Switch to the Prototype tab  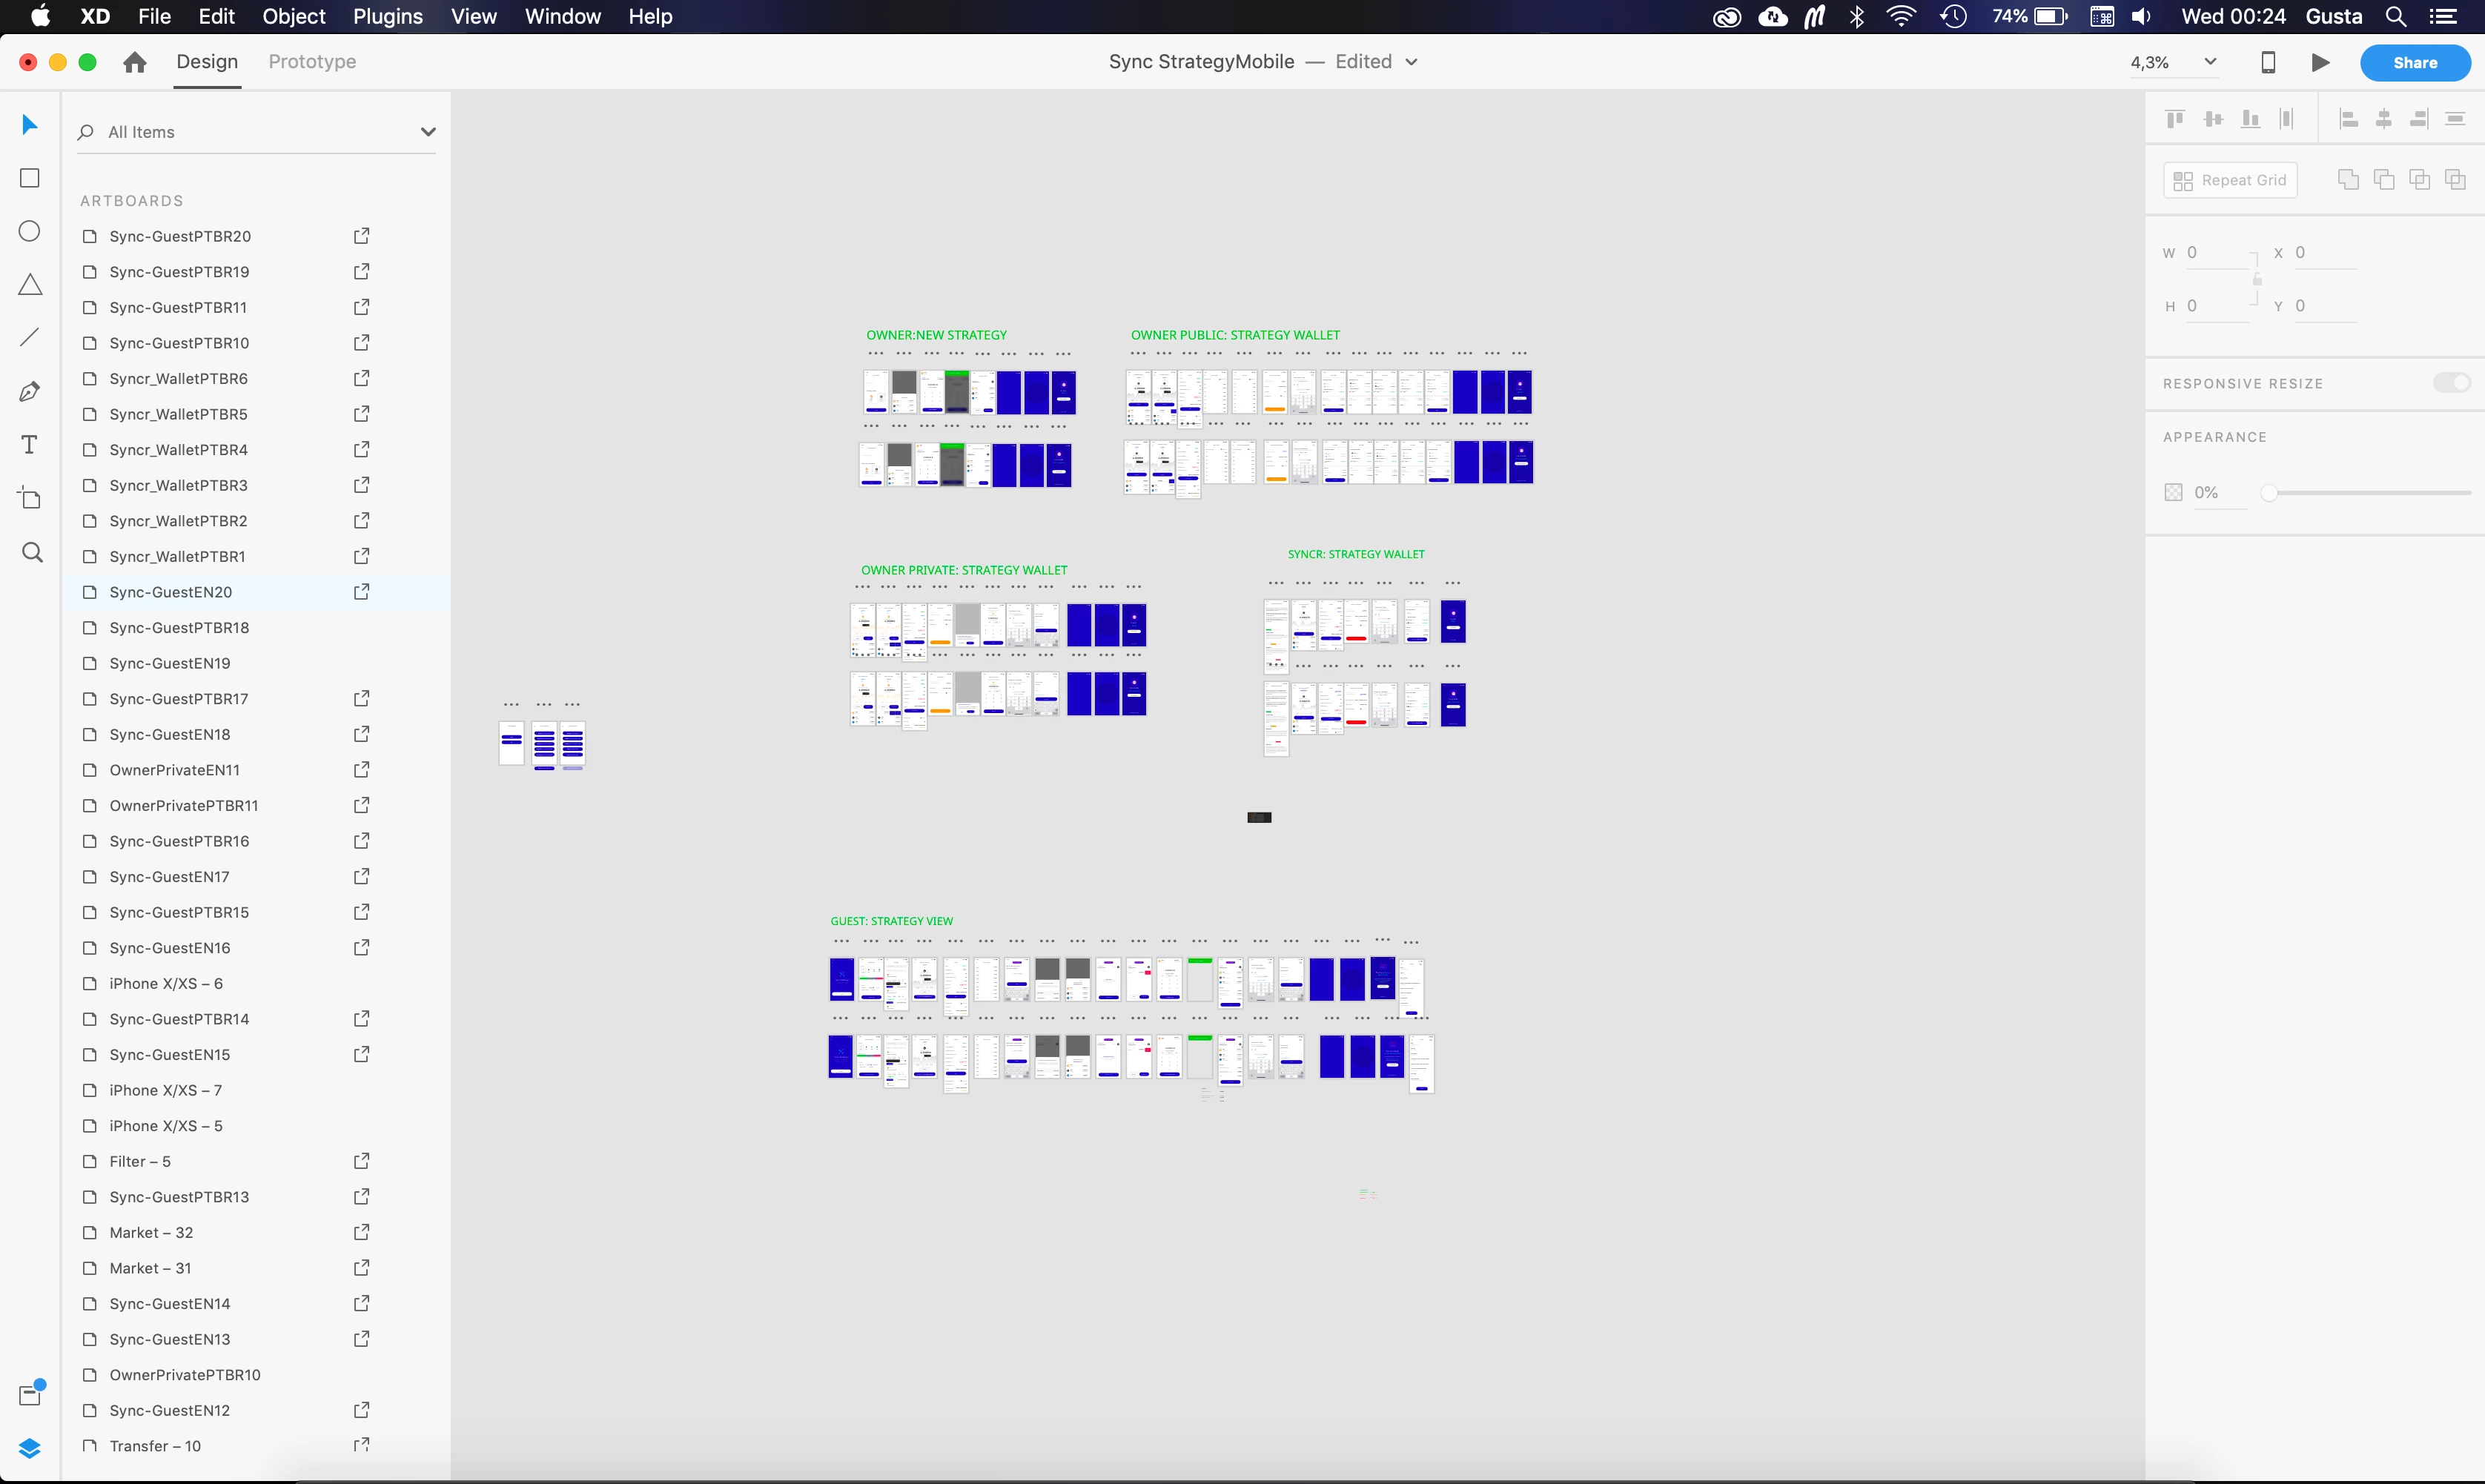tap(312, 62)
